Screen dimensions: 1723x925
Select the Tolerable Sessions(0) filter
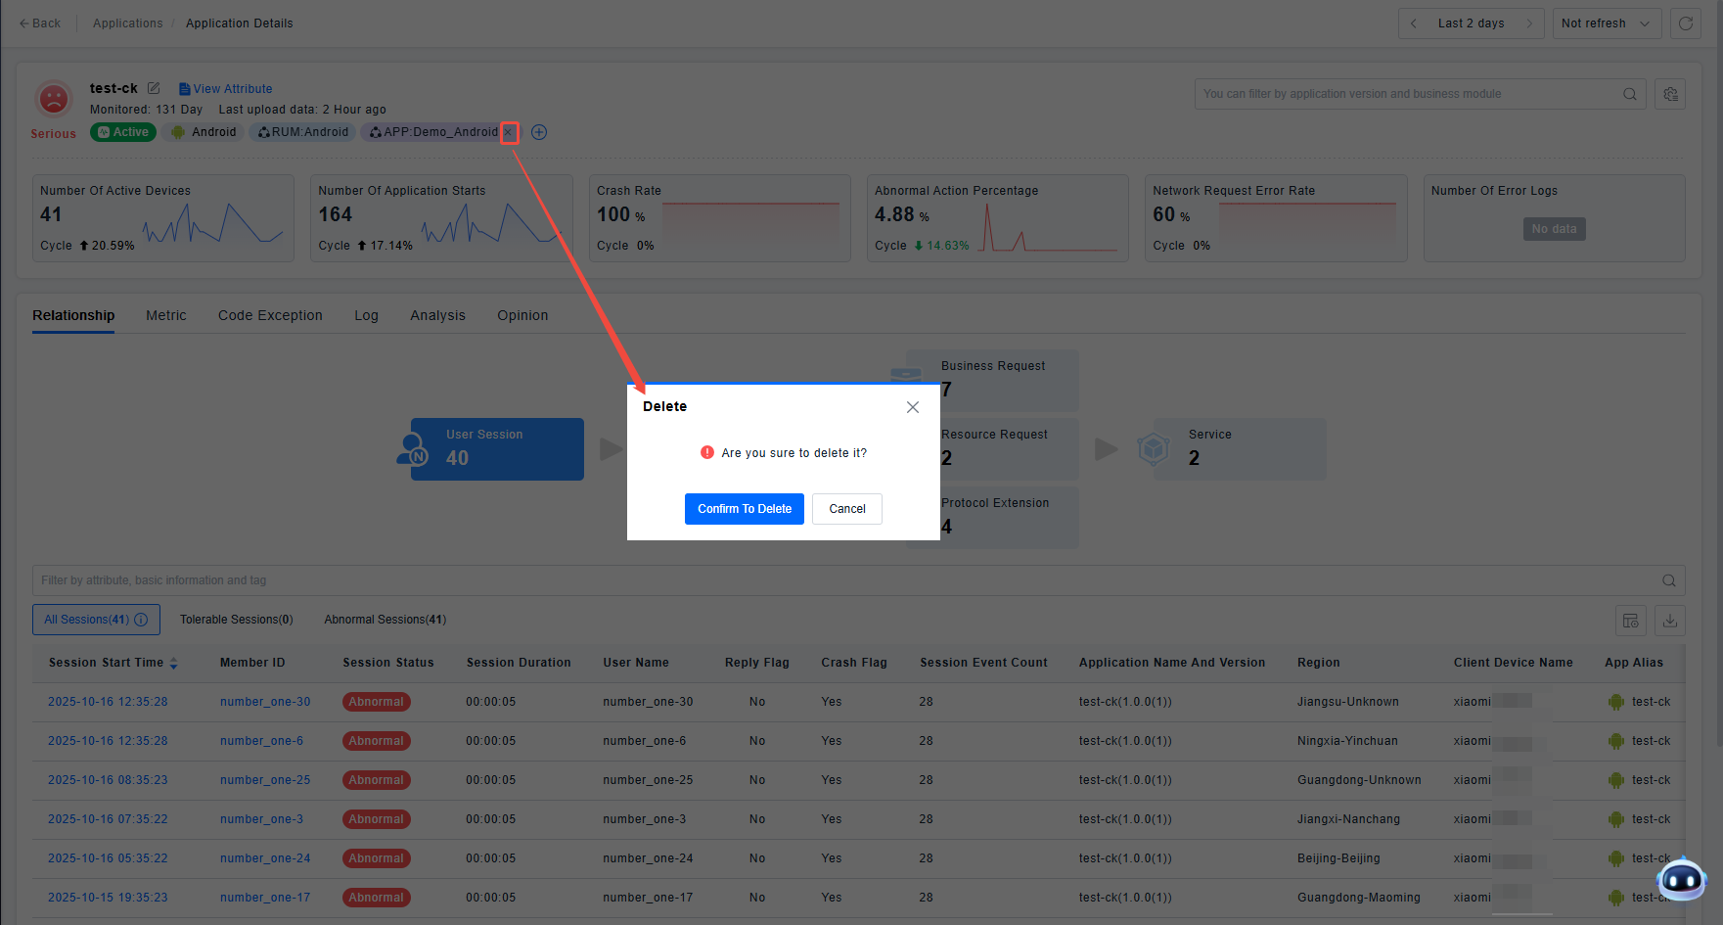pos(236,620)
